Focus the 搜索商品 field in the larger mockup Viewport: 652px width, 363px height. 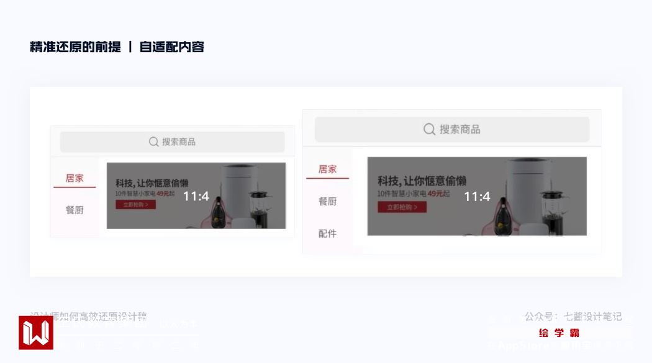(452, 129)
